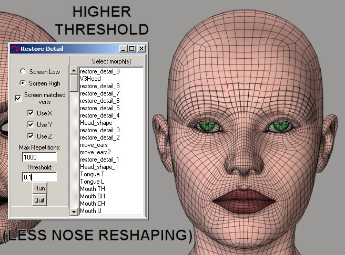
Task: Uncheck the Use X checkbox
Action: tap(31, 113)
